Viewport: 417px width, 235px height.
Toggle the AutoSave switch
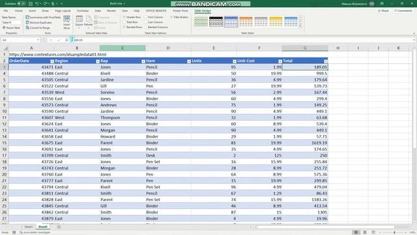point(22,4)
